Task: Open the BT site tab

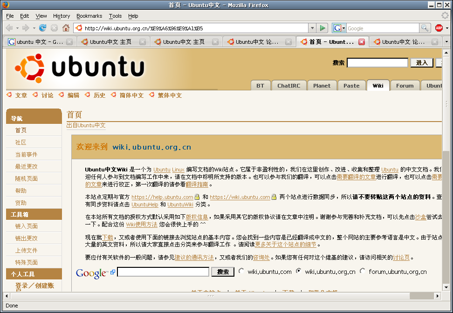Action: pyautogui.click(x=260, y=85)
